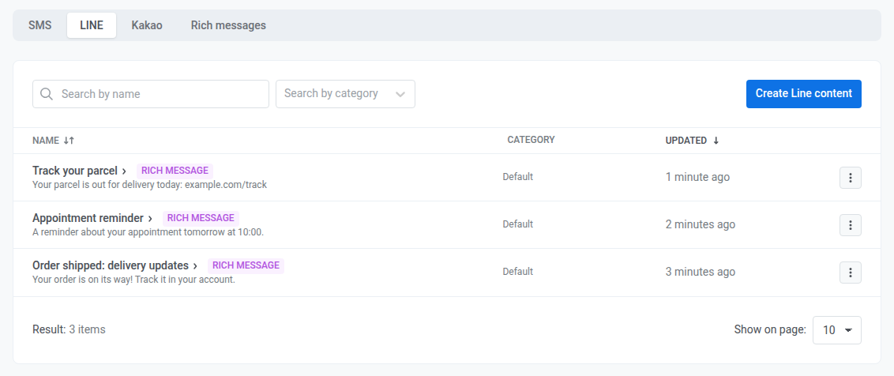
Task: Focus the Search by name field
Action: (151, 93)
